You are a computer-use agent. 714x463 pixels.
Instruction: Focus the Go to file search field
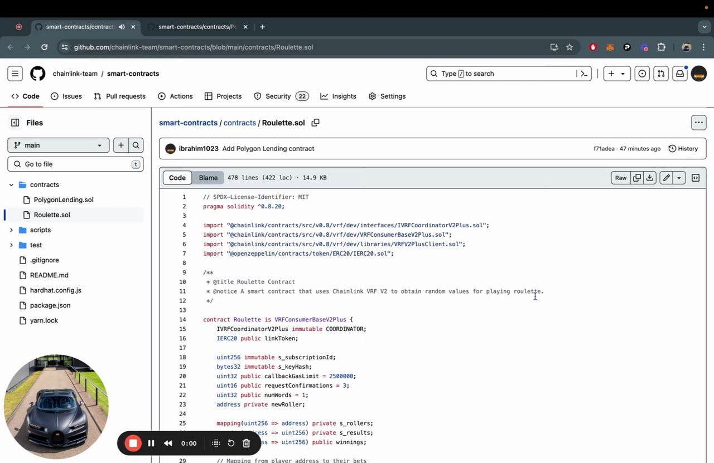pos(75,164)
